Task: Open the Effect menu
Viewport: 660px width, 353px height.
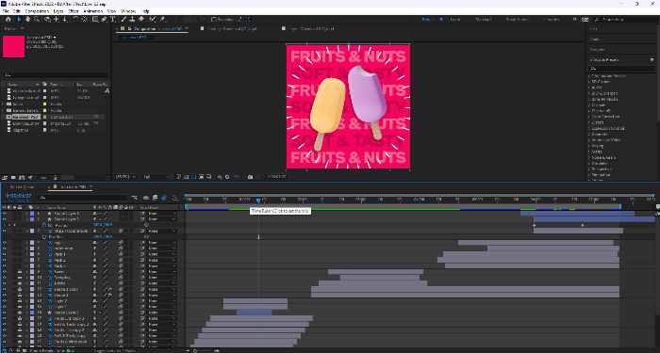Action: [74, 11]
